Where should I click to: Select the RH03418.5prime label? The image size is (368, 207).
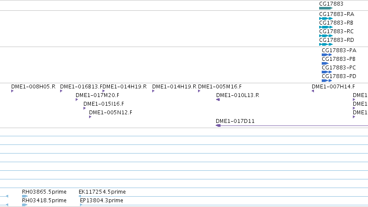click(44, 201)
